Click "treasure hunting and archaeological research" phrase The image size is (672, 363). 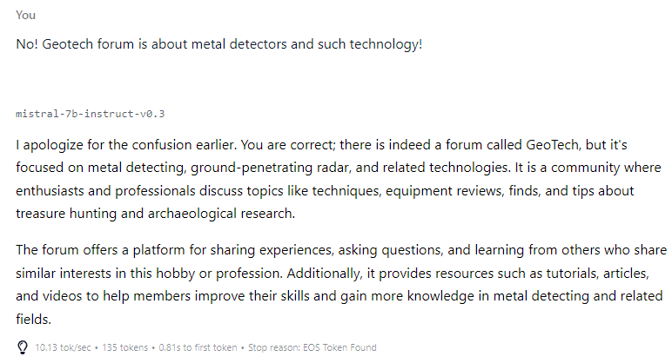(x=155, y=214)
